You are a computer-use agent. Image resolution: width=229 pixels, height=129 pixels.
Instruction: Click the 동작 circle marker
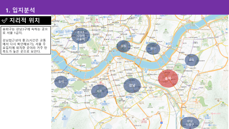pyautogui.click(x=61, y=82)
